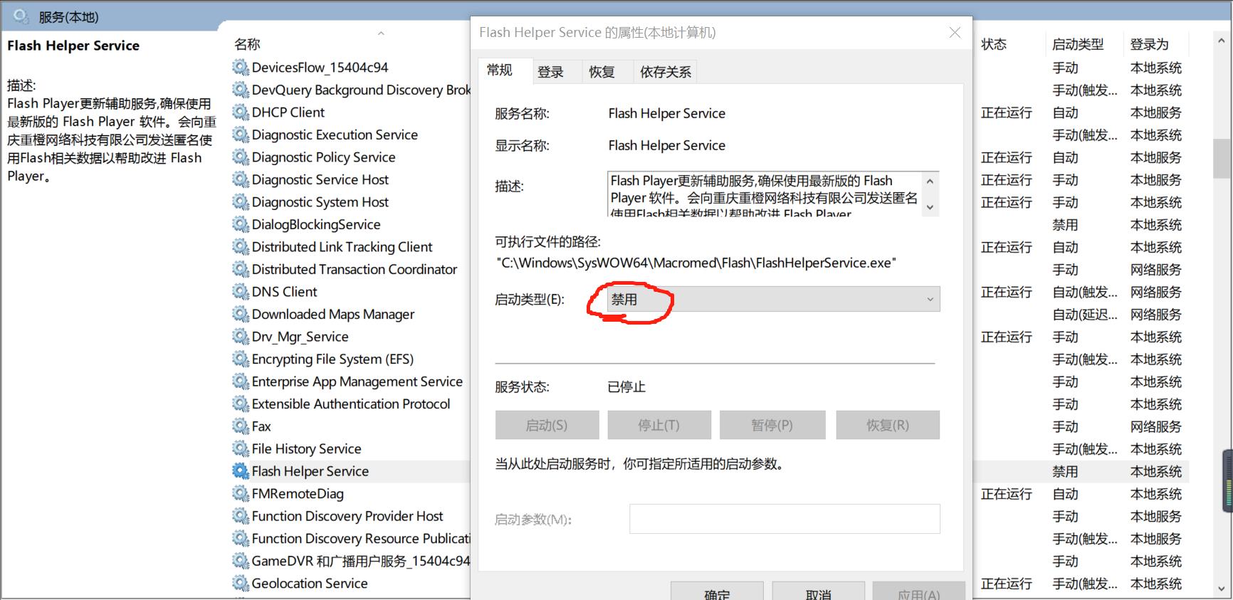Select the DNS Client service name
Image resolution: width=1233 pixels, height=600 pixels.
coord(284,292)
